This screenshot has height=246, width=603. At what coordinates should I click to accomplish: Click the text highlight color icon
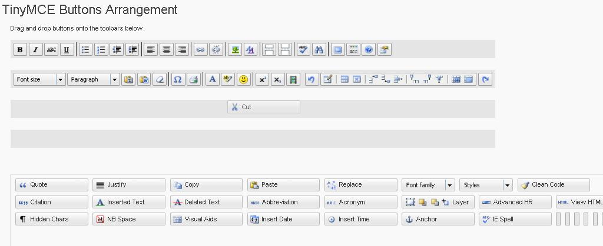(228, 79)
